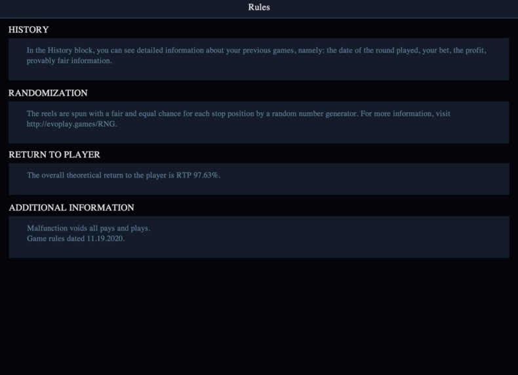Click the empty dark area below rules
The width and height of the screenshot is (518, 375).
tap(258, 314)
